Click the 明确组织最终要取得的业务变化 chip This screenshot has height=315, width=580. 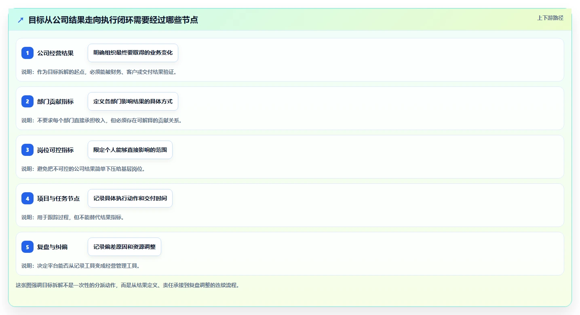[133, 53]
